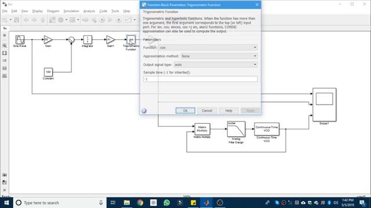Select the Integrator block
Image resolution: width=371 pixels, height=208 pixels.
(x=88, y=40)
